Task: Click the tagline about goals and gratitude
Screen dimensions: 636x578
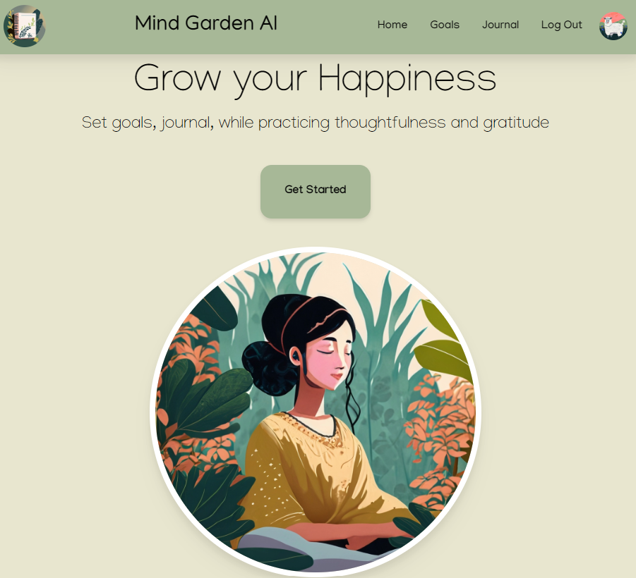Action: point(315,123)
